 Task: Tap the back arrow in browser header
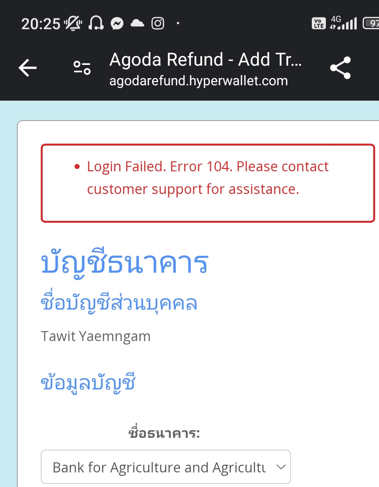coord(28,68)
